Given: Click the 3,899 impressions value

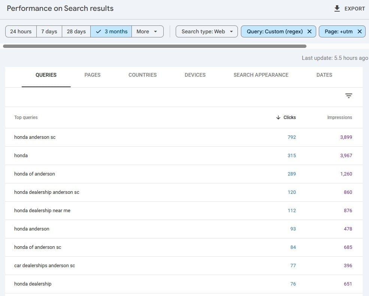Looking at the screenshot, I should (x=346, y=137).
